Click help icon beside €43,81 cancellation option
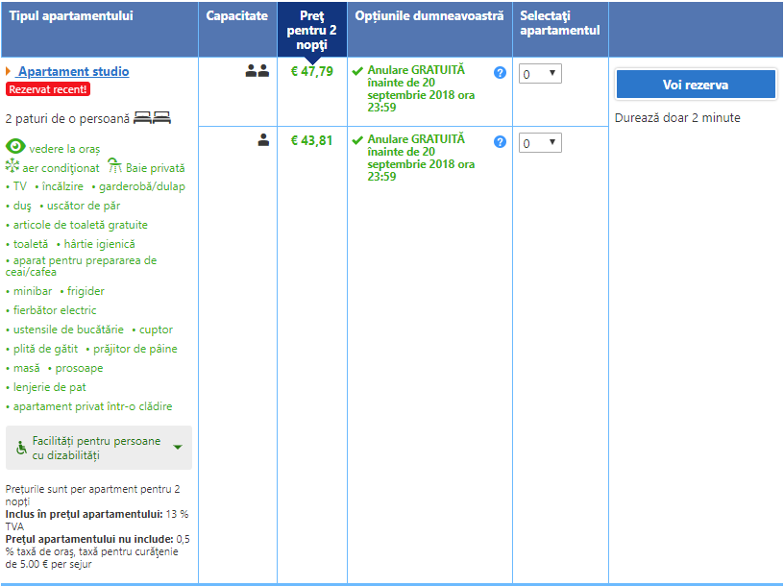 [500, 142]
